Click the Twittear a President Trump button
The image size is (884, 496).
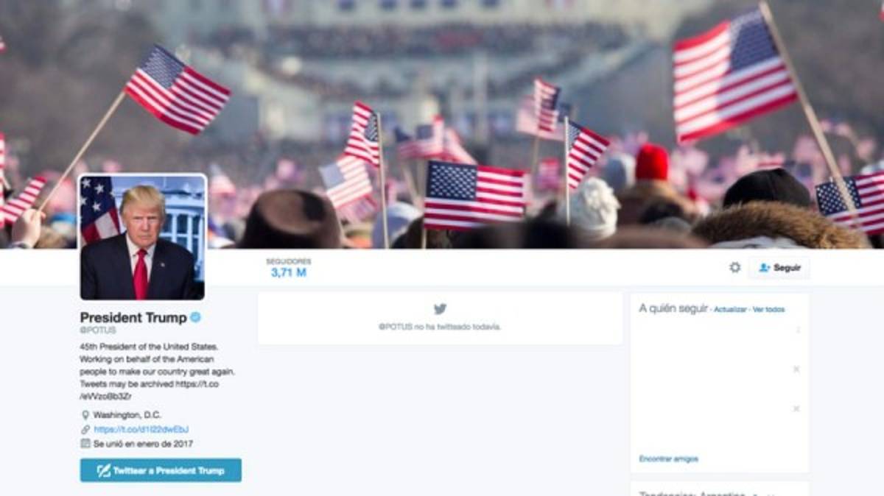click(x=161, y=470)
